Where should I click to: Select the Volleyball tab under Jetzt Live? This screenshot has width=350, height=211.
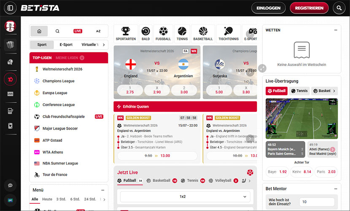pos(223,181)
